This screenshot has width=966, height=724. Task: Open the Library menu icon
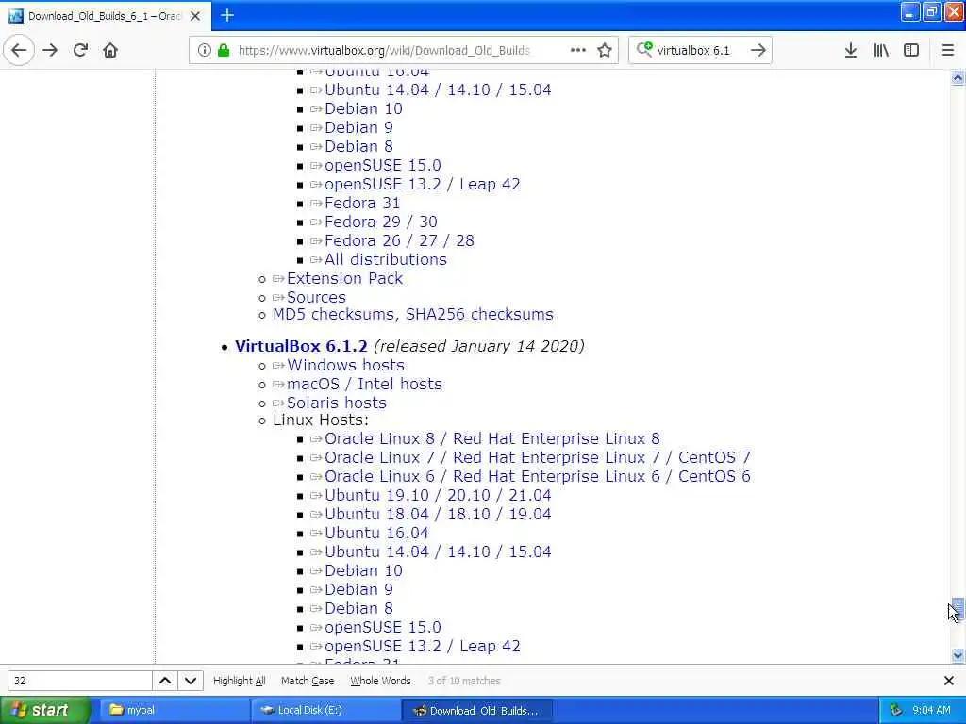click(x=881, y=50)
